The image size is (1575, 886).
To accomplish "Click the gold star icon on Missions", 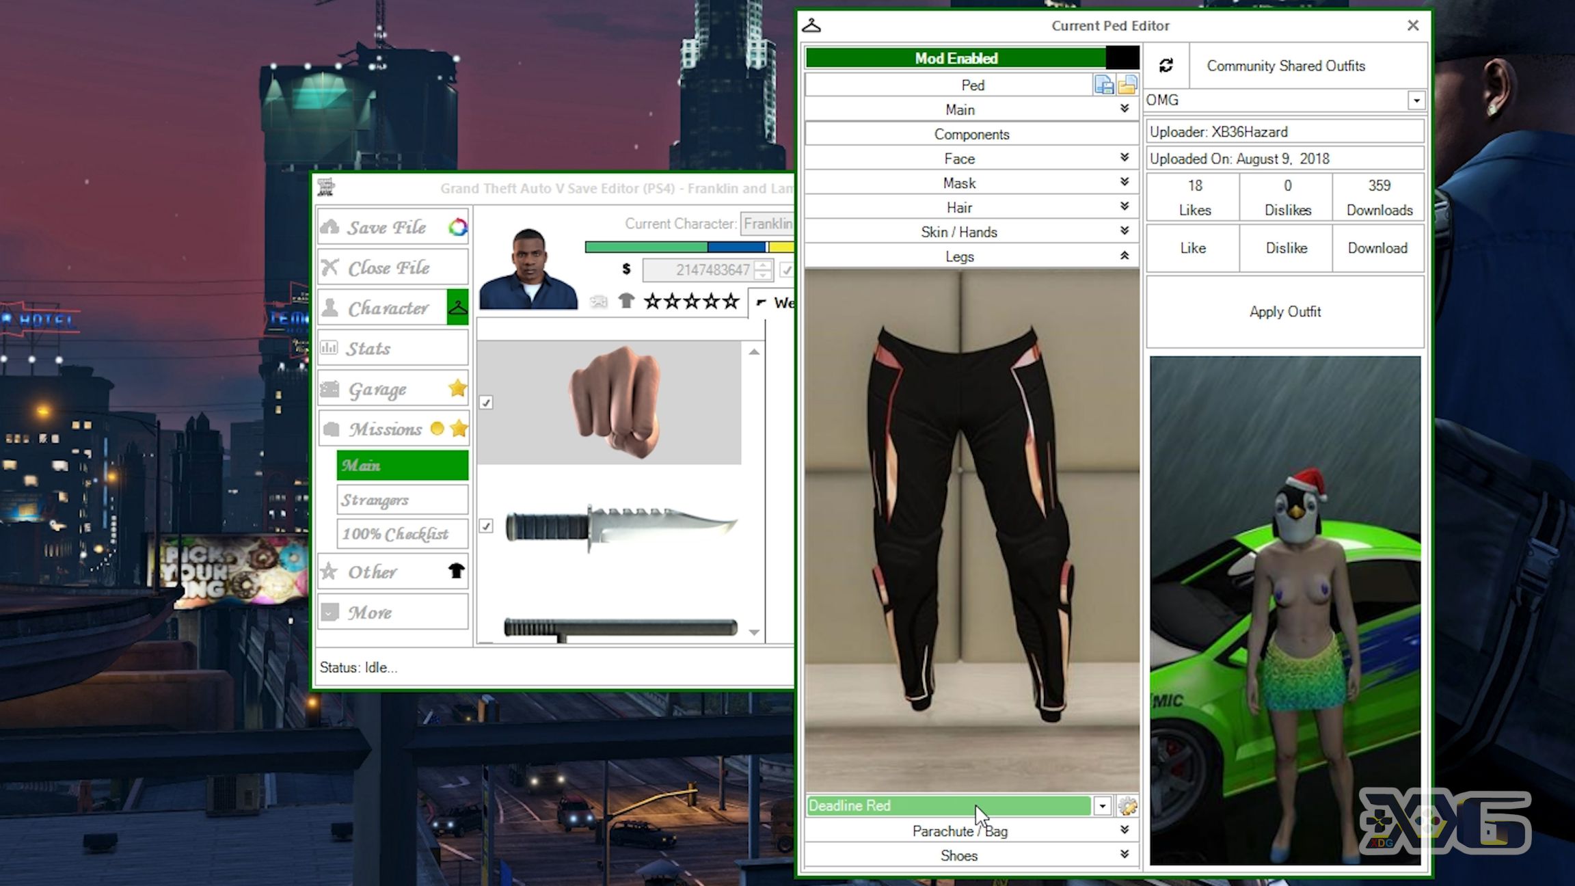I will point(459,429).
